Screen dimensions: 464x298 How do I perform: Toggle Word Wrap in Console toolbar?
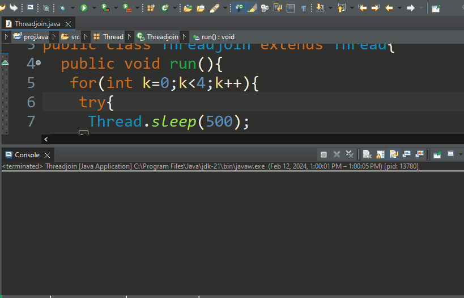[394, 154]
